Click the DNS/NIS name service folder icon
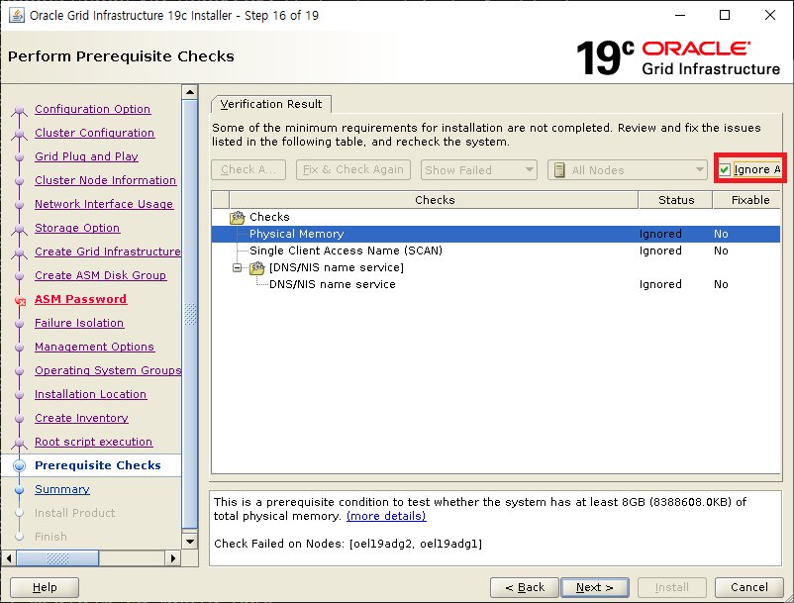This screenshot has width=794, height=603. point(256,267)
